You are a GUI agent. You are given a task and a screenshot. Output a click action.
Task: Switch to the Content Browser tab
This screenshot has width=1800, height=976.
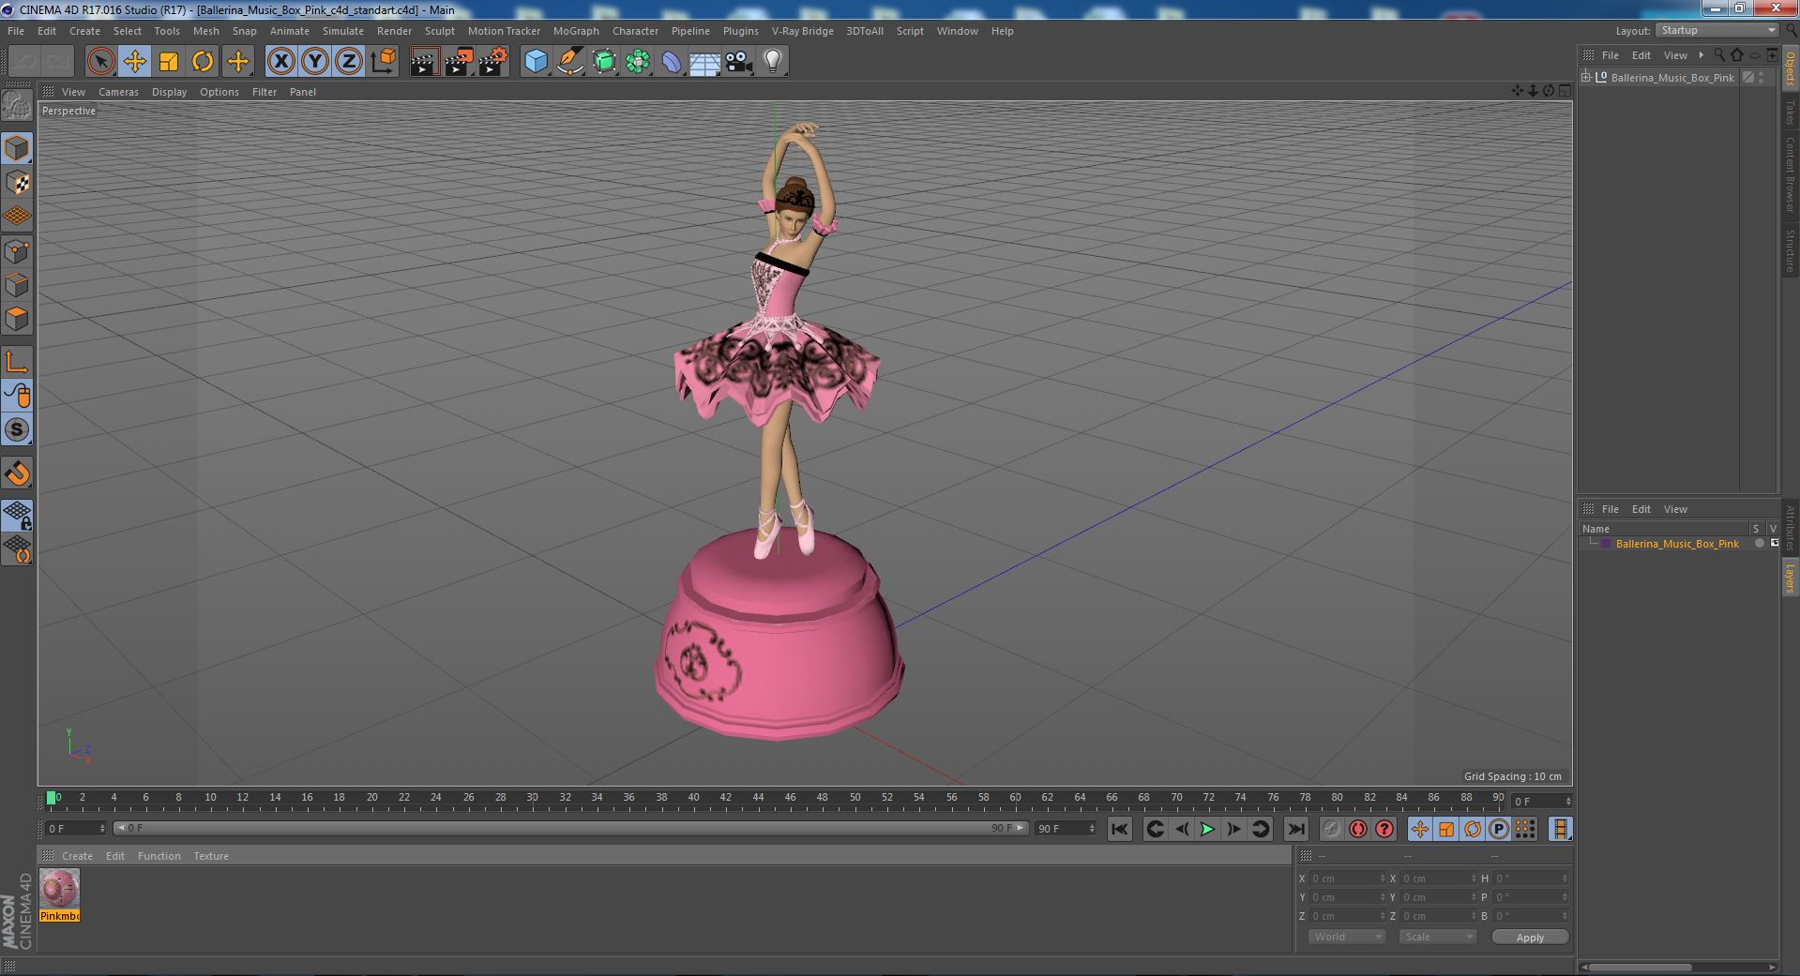coord(1790,174)
